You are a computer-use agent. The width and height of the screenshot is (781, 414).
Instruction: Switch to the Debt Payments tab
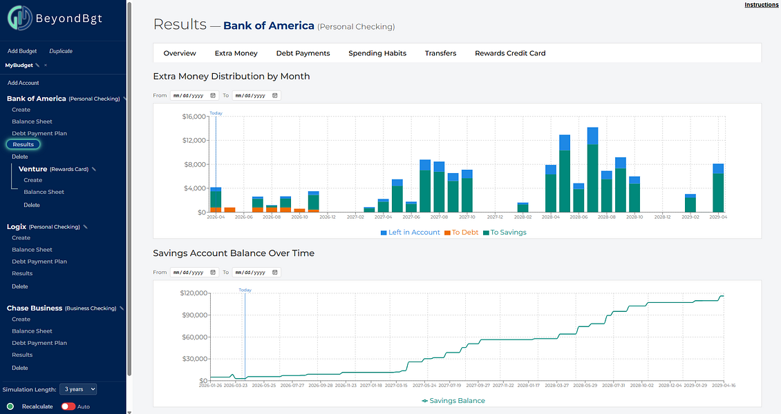(x=303, y=53)
